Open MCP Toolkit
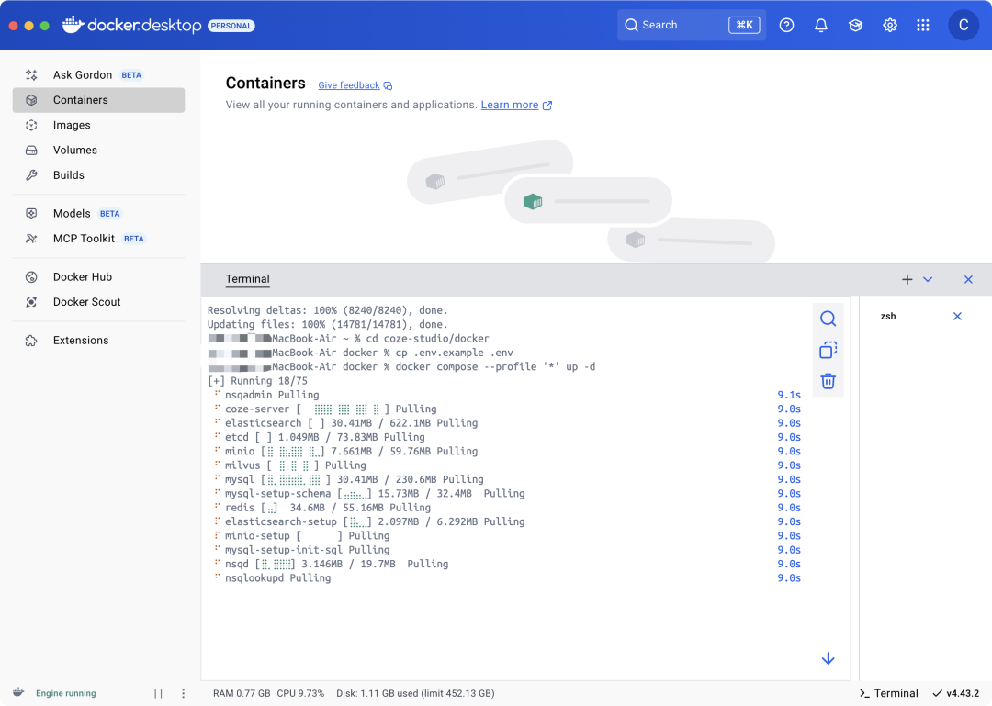 coord(98,239)
